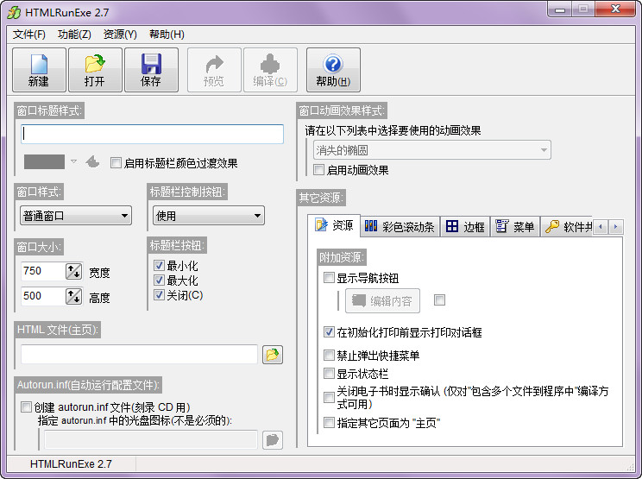This screenshot has width=642, height=479.
Task: Check 显示状态栏 option
Action: tap(329, 373)
